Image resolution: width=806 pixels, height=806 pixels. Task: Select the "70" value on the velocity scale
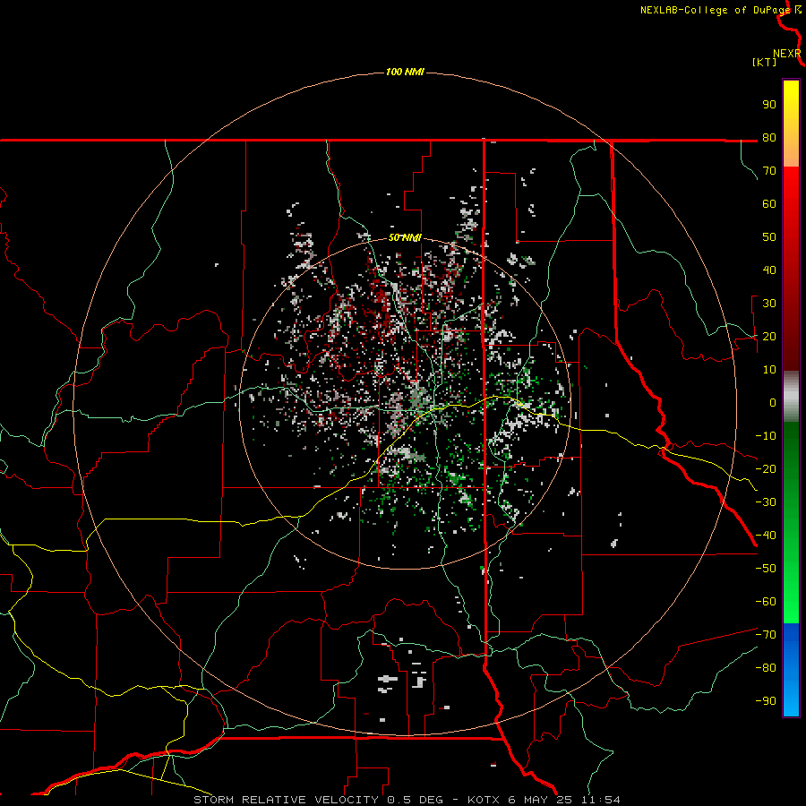(x=769, y=171)
